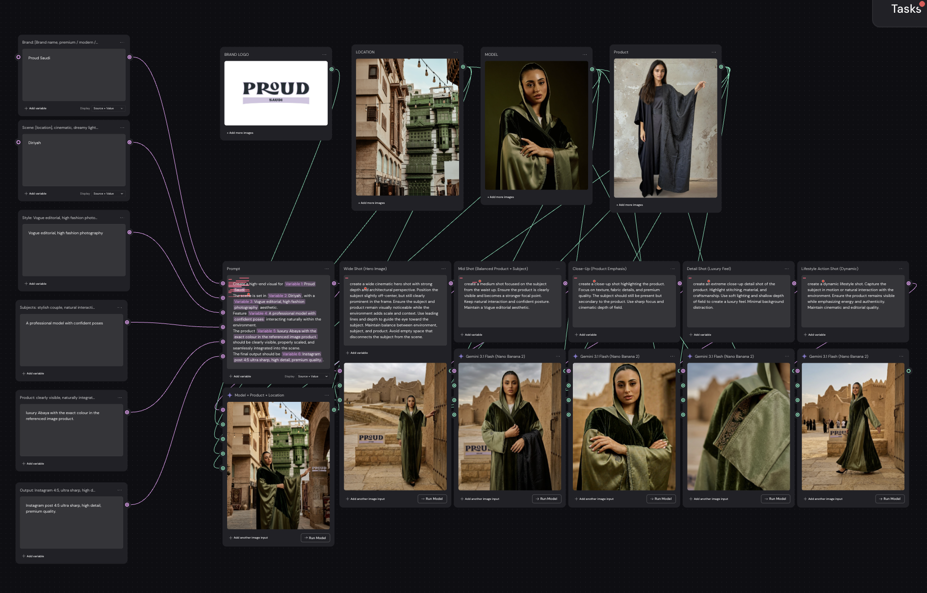Open the Style node options menu
927x593 pixels.
[x=122, y=218]
